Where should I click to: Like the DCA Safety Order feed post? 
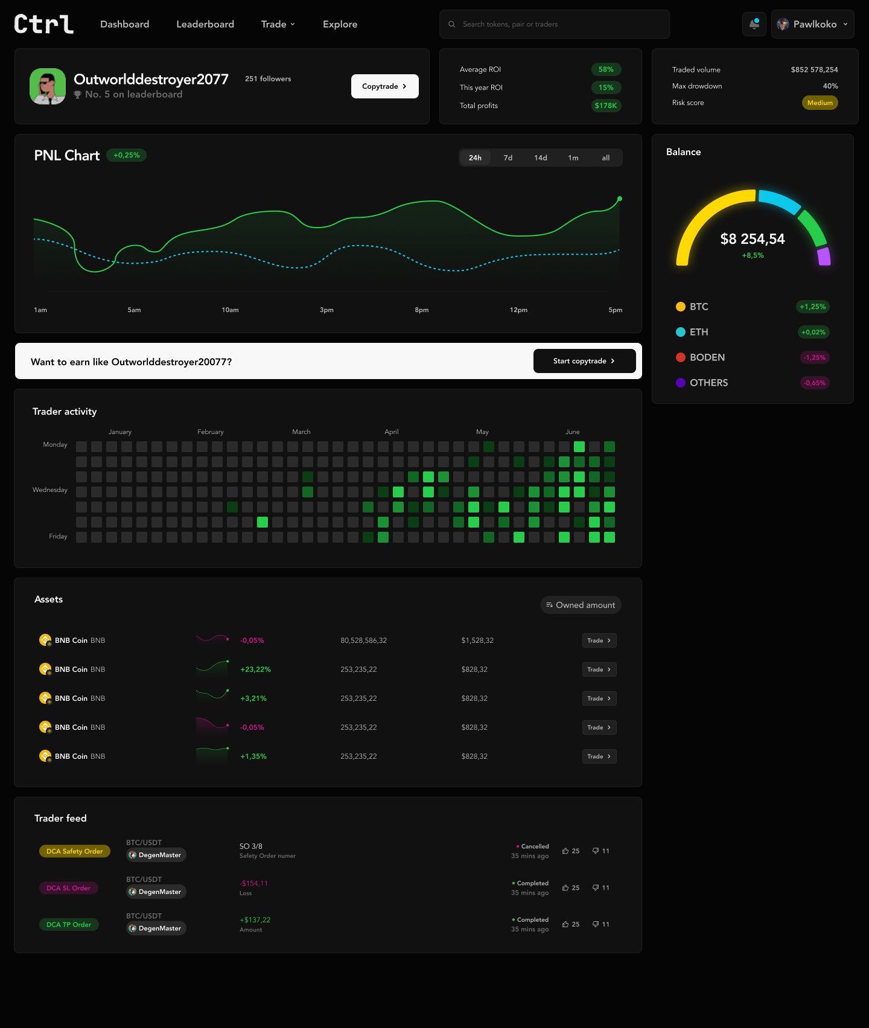(570, 851)
